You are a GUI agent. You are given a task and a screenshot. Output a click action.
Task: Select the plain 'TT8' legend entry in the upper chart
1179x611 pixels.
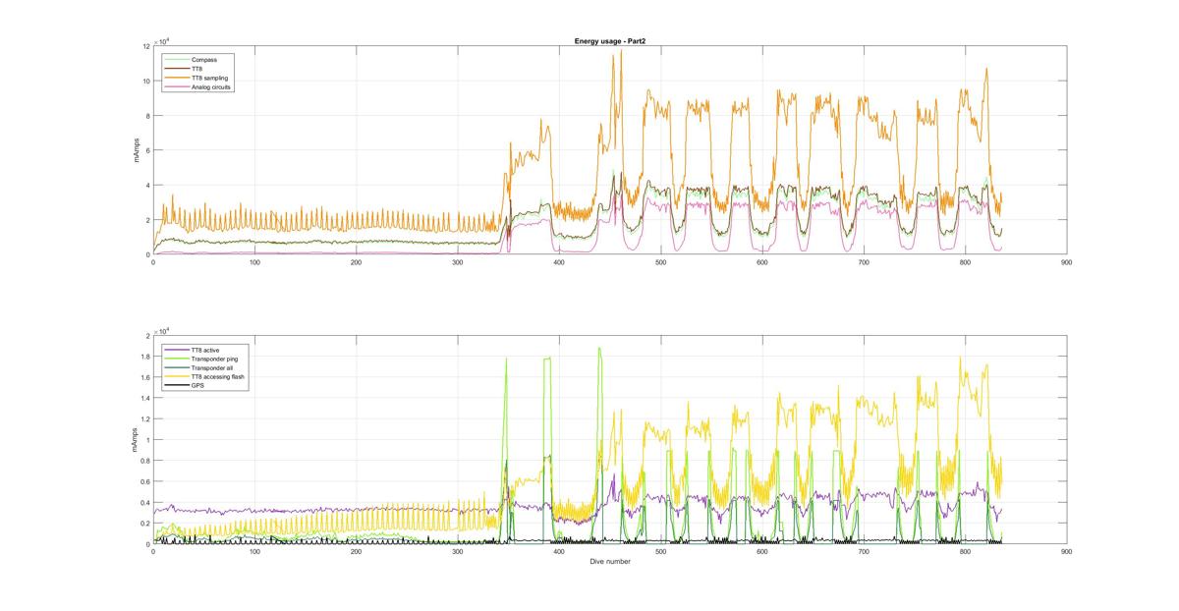(185, 69)
